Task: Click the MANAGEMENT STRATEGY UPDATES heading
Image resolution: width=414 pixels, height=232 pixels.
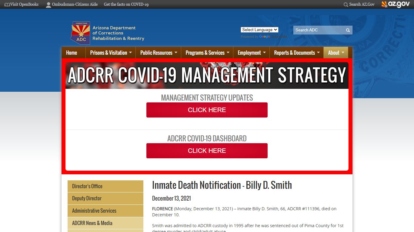Action: click(x=207, y=98)
